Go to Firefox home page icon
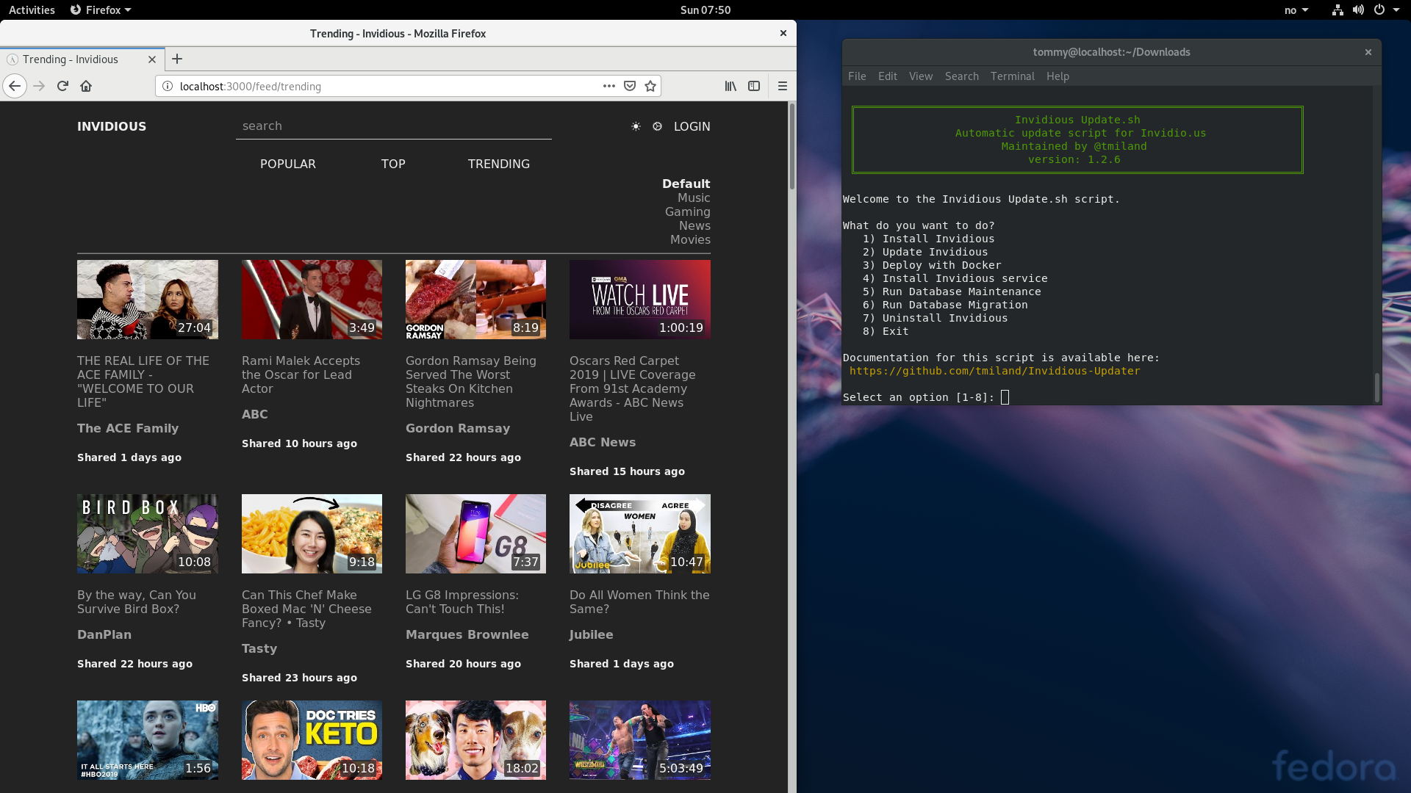 pos(86,86)
